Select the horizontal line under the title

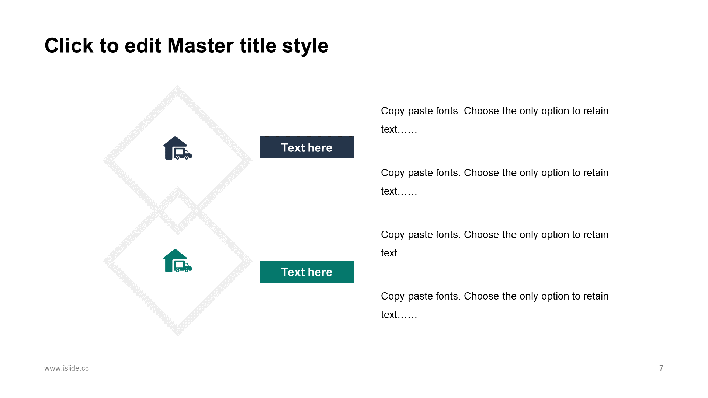354,60
